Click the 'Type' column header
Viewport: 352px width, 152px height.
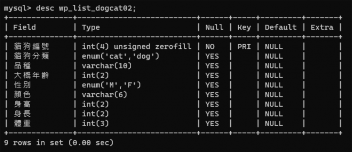[x=91, y=27]
